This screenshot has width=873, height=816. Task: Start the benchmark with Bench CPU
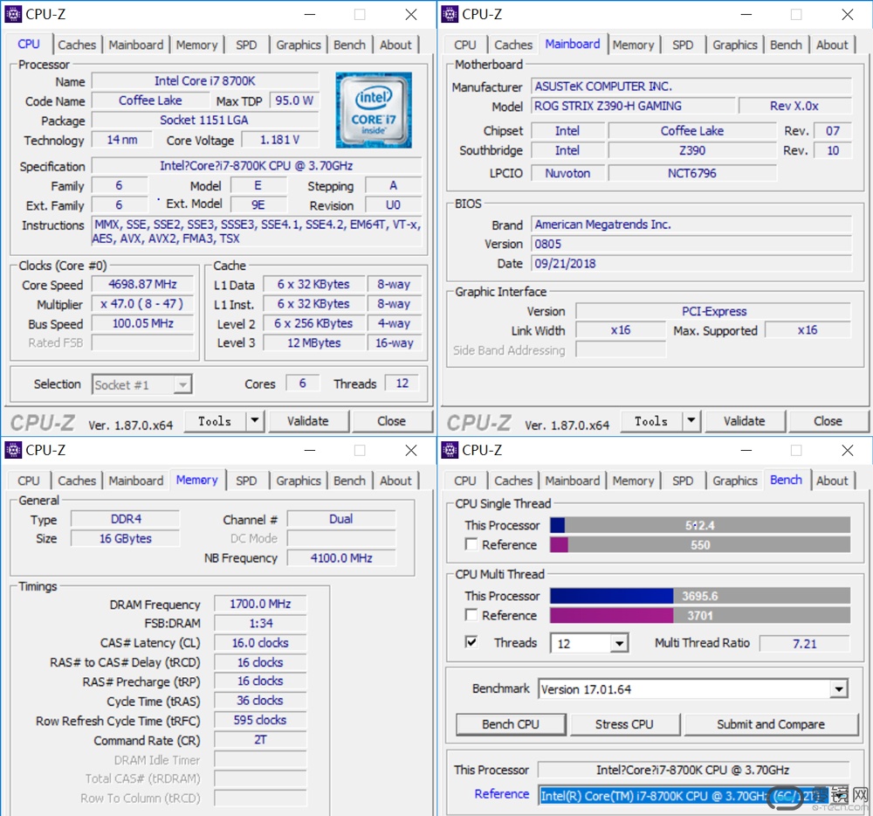pos(511,724)
